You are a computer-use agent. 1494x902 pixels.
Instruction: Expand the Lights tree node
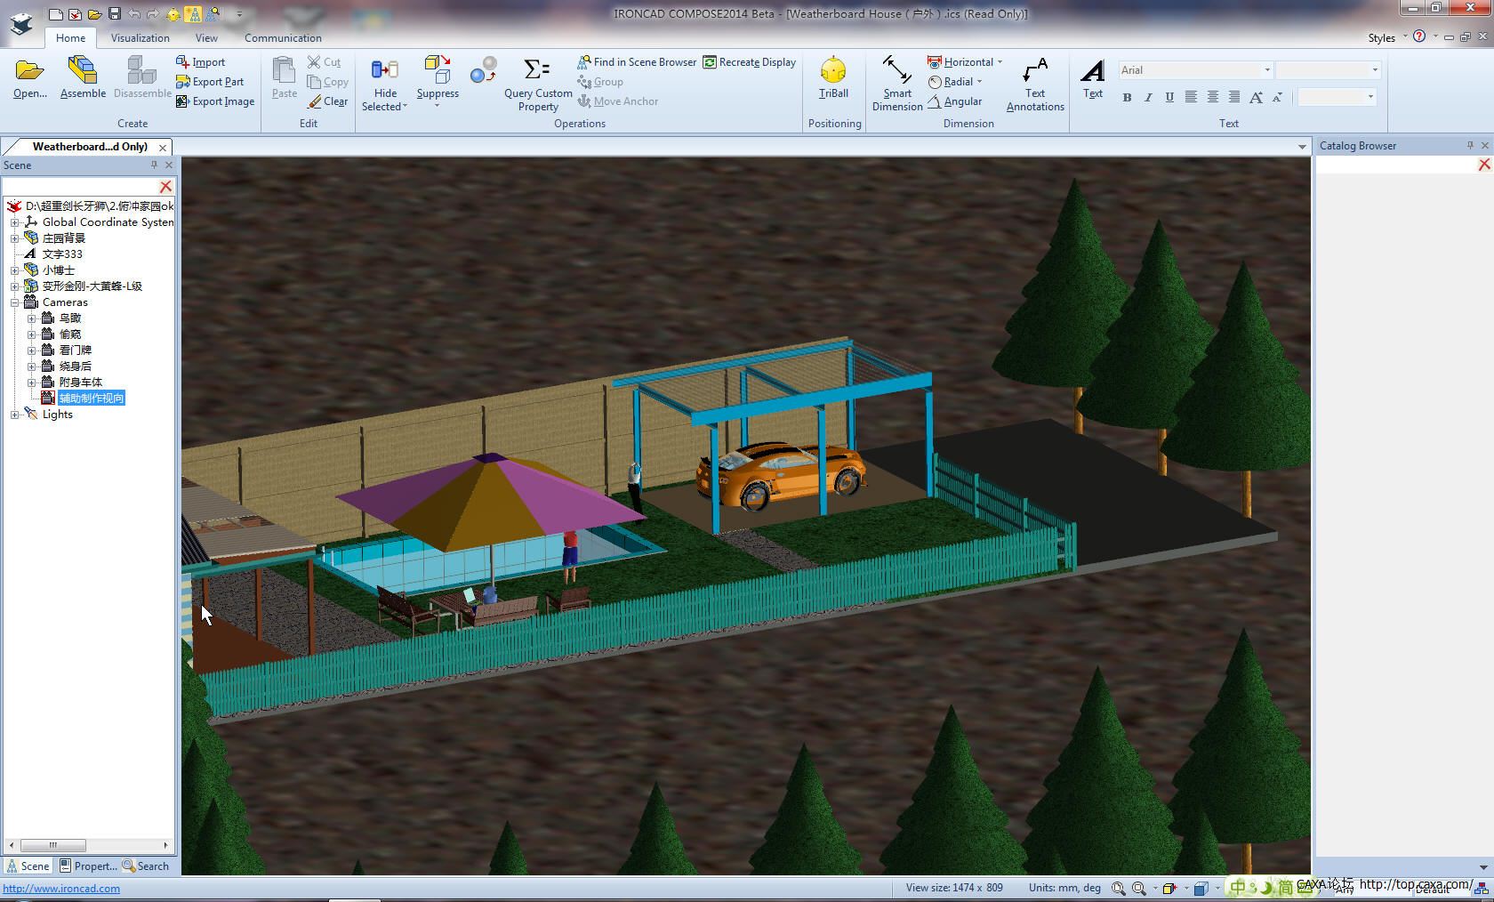[15, 415]
